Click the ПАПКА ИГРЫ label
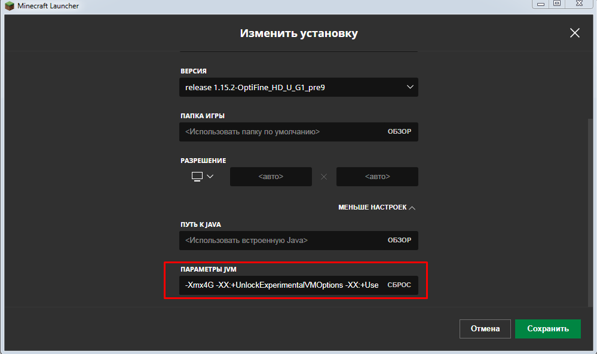Screen dimensions: 597x354 (202, 116)
